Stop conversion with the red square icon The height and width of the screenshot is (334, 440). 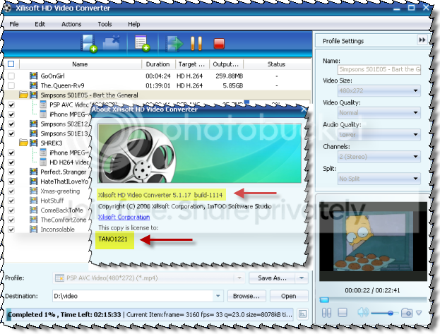219,44
